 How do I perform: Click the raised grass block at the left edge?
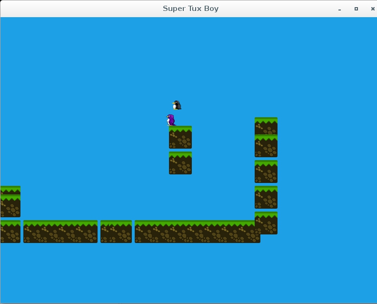[10, 202]
